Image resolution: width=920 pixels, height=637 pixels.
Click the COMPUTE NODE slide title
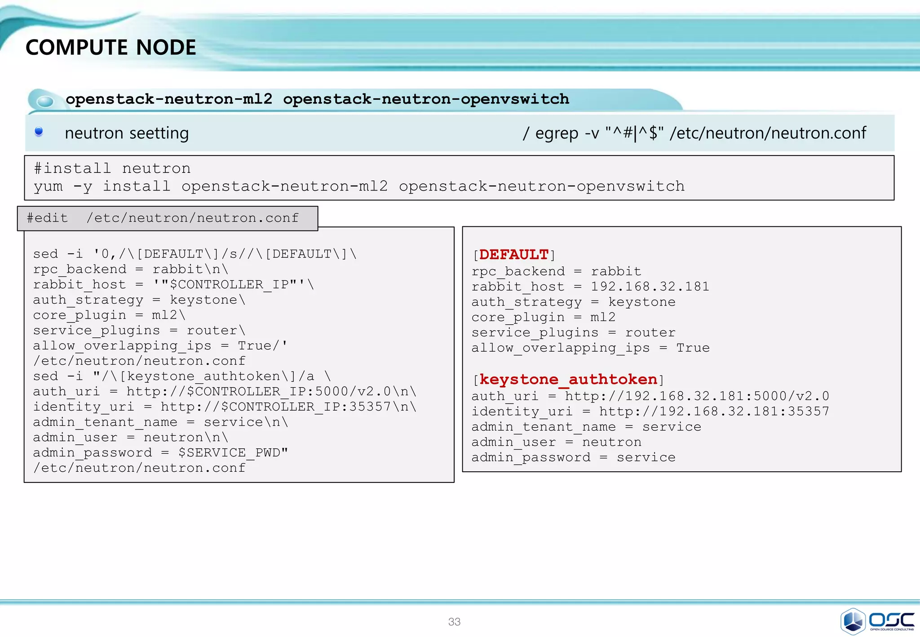click(111, 48)
